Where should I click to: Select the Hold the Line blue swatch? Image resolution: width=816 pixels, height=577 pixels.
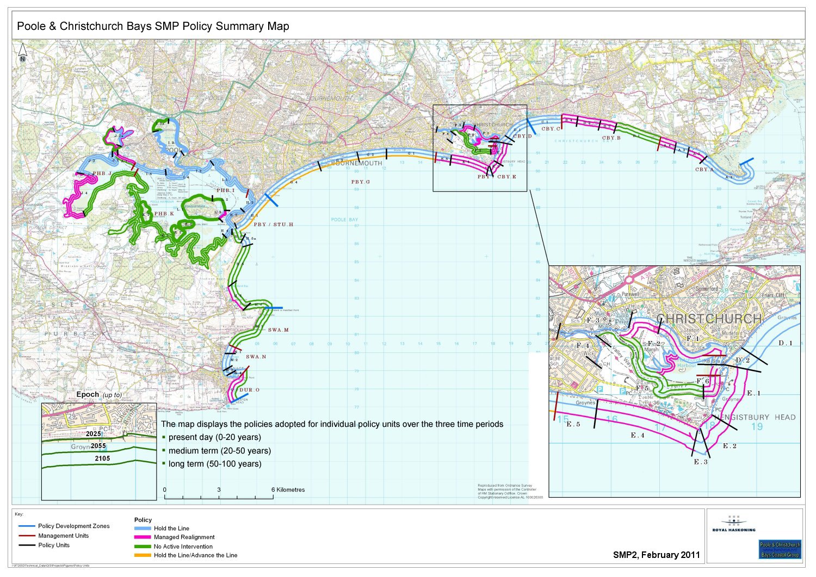pos(143,529)
